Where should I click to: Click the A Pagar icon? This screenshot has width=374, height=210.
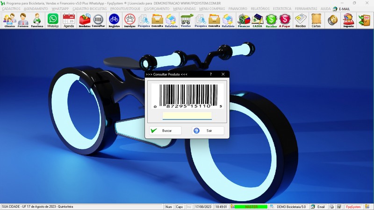(285, 21)
